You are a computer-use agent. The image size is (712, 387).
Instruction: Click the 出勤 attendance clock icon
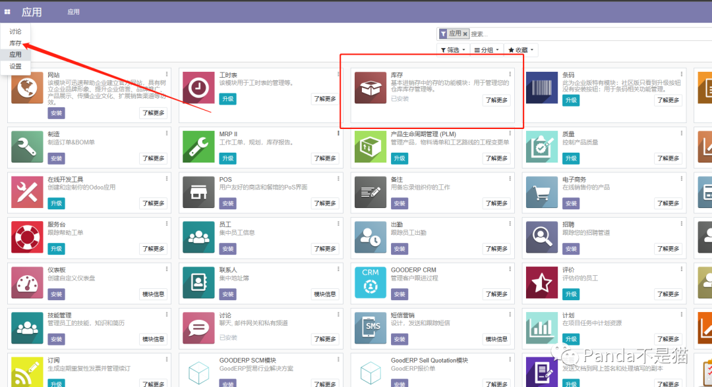370,237
